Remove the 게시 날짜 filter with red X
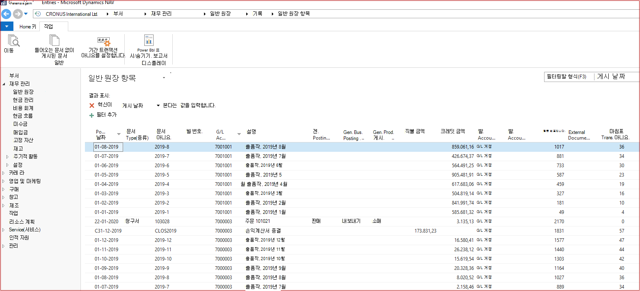The height and width of the screenshot is (291, 640). (92, 106)
